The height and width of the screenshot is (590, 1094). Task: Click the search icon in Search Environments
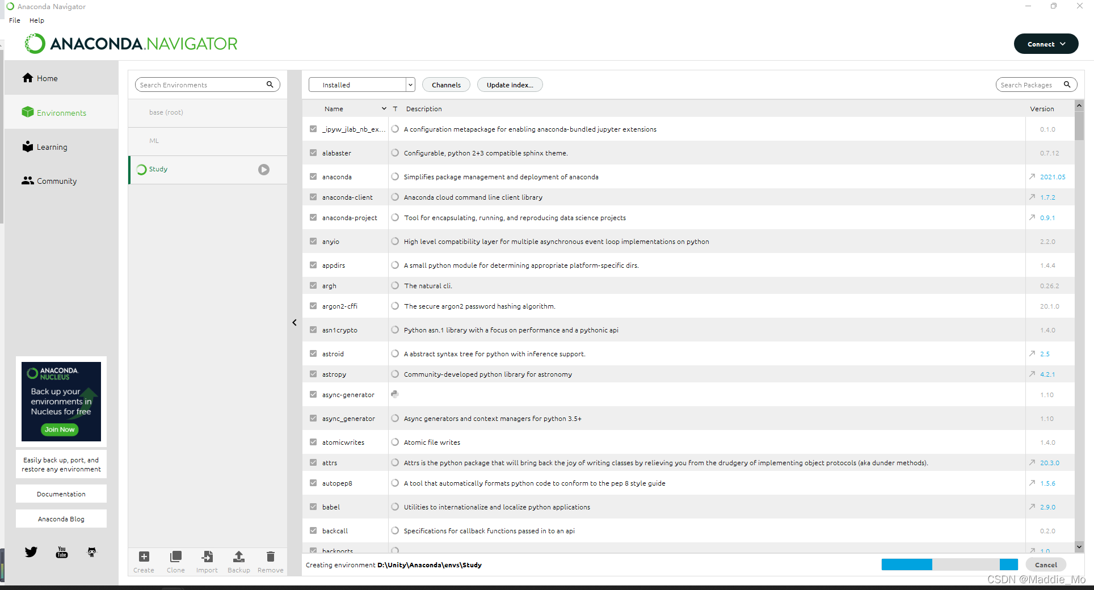(x=270, y=85)
